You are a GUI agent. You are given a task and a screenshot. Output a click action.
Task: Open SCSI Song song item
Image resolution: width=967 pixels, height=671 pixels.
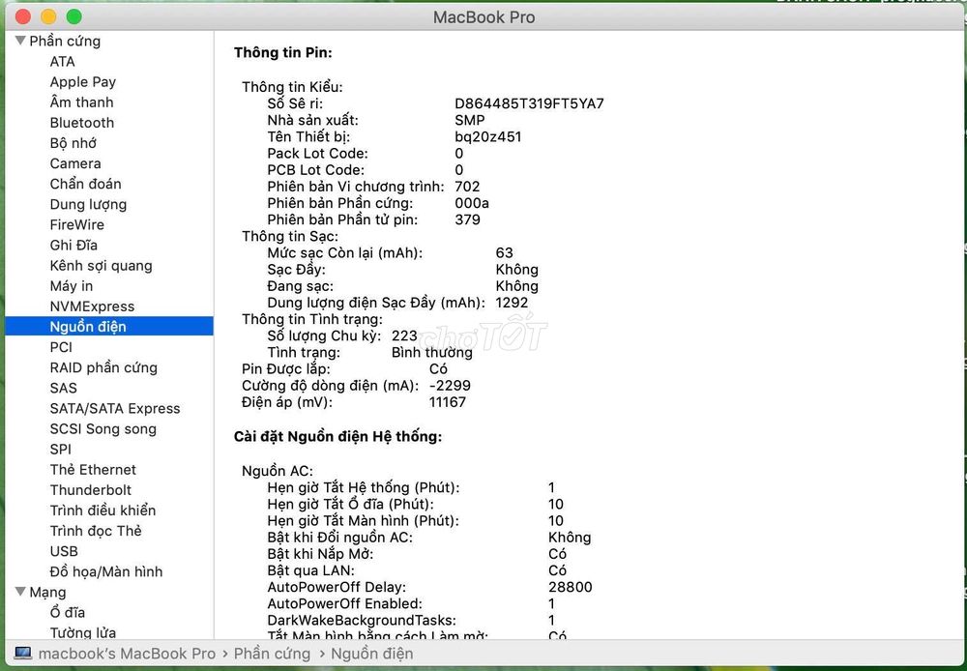(103, 428)
